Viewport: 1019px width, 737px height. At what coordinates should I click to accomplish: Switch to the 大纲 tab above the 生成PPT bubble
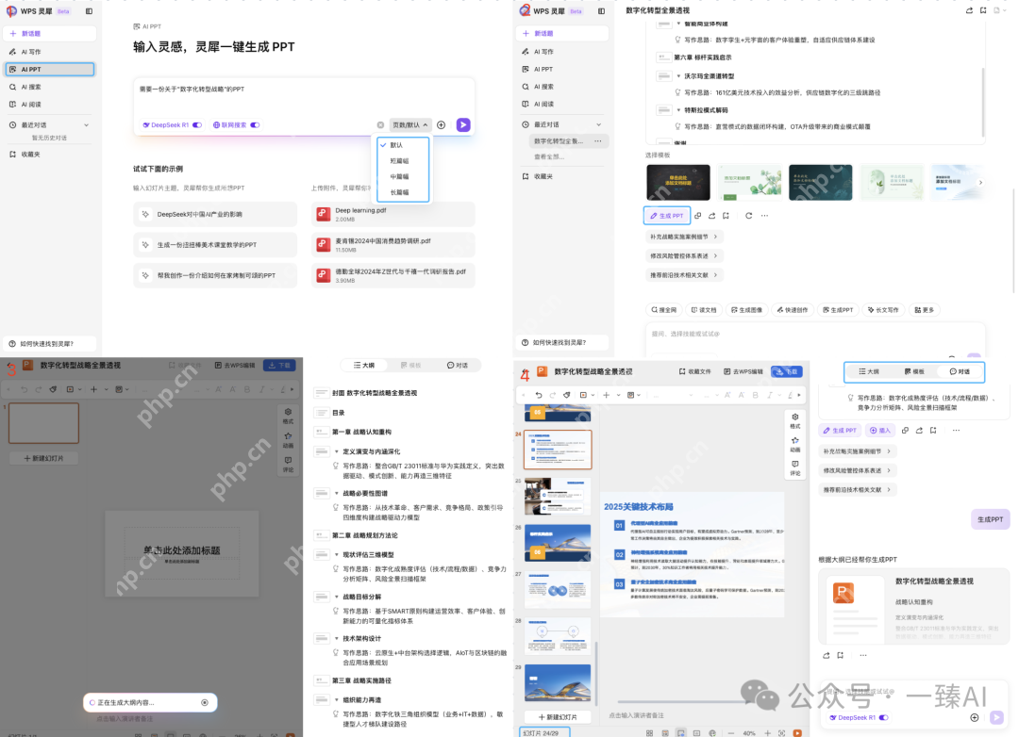pyautogui.click(x=869, y=372)
